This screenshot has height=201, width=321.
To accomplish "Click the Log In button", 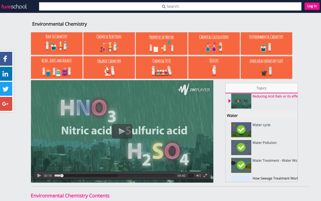I will tap(312, 6).
